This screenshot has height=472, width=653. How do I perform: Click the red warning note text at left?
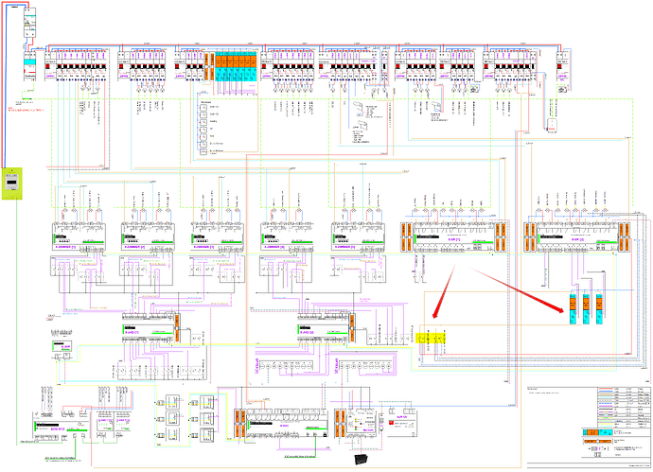pos(28,111)
